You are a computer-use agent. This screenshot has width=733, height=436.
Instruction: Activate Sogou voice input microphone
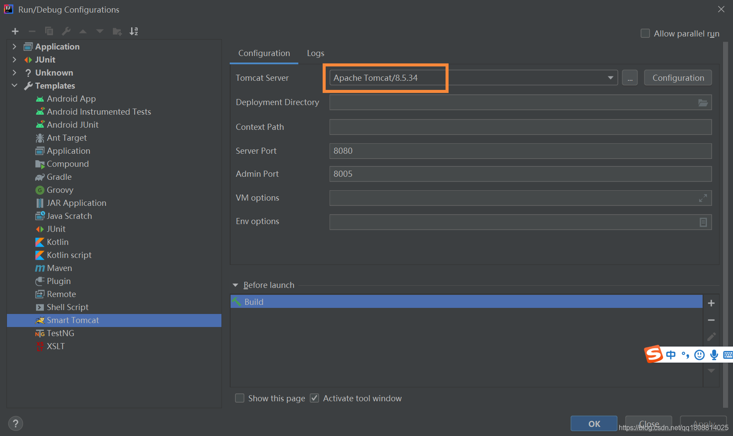pos(714,355)
